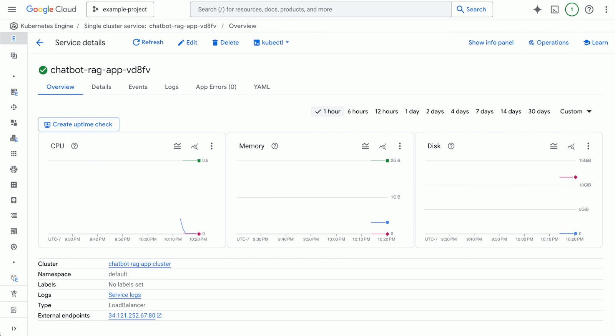Viewport: 615px width, 336px height.
Task: Open the Operations panel
Action: [x=549, y=43]
